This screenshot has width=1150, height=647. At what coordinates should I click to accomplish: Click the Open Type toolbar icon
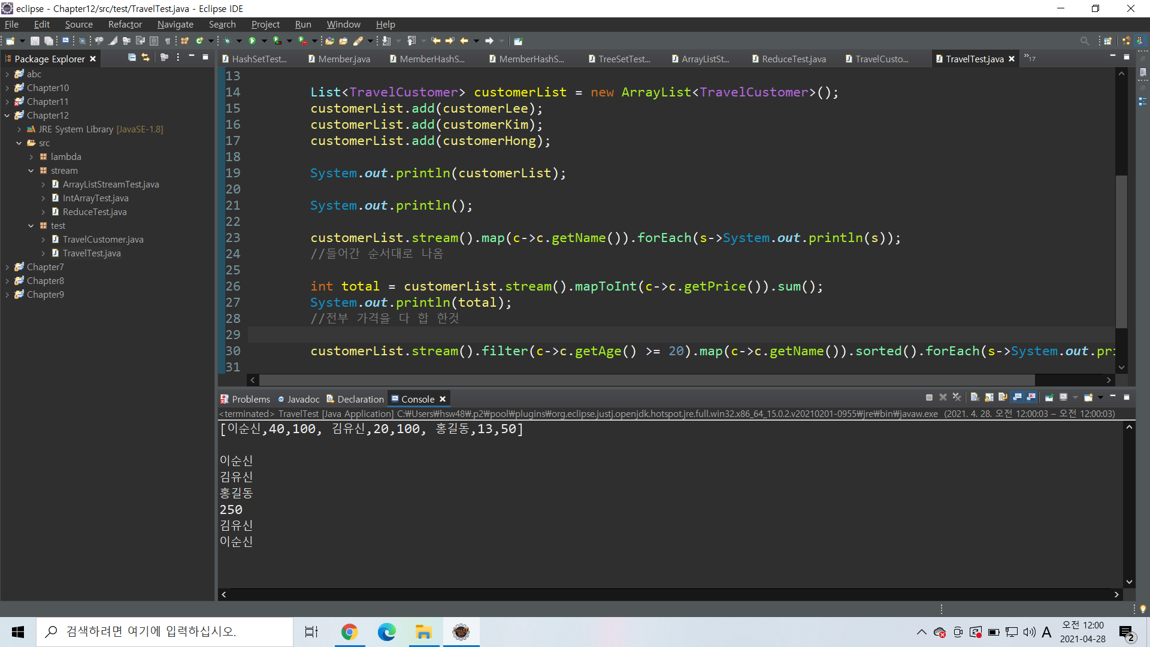point(329,41)
